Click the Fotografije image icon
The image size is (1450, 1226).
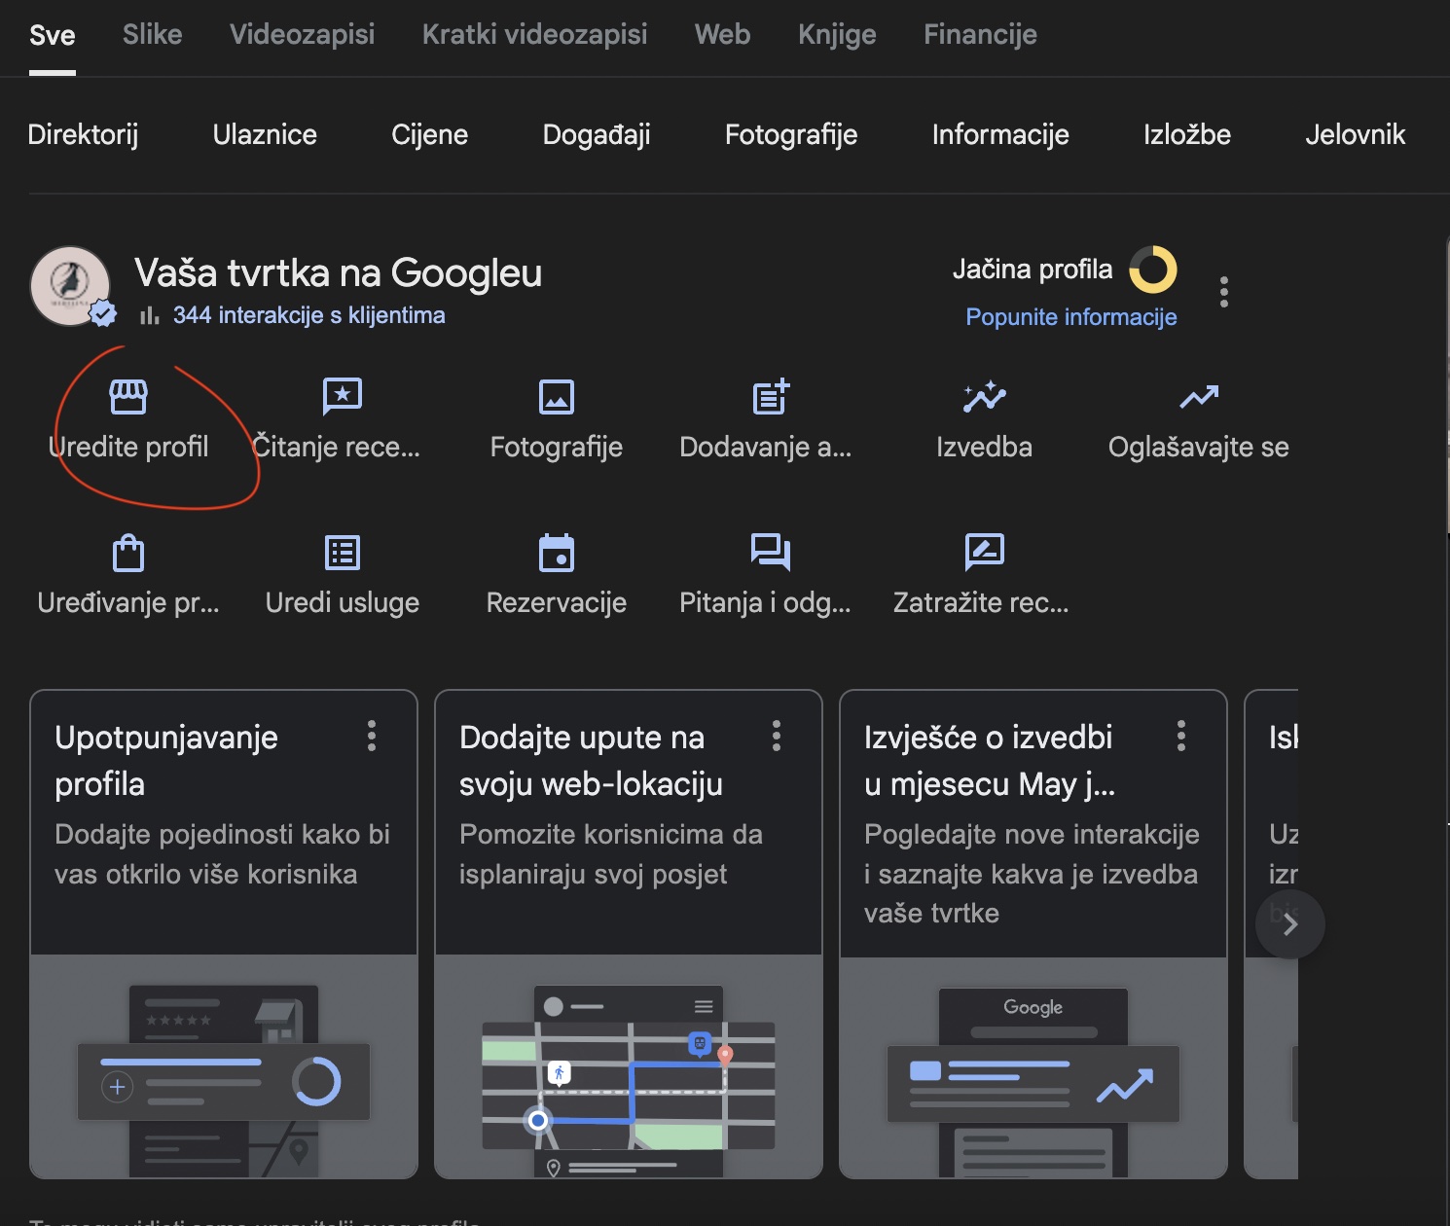557,397
